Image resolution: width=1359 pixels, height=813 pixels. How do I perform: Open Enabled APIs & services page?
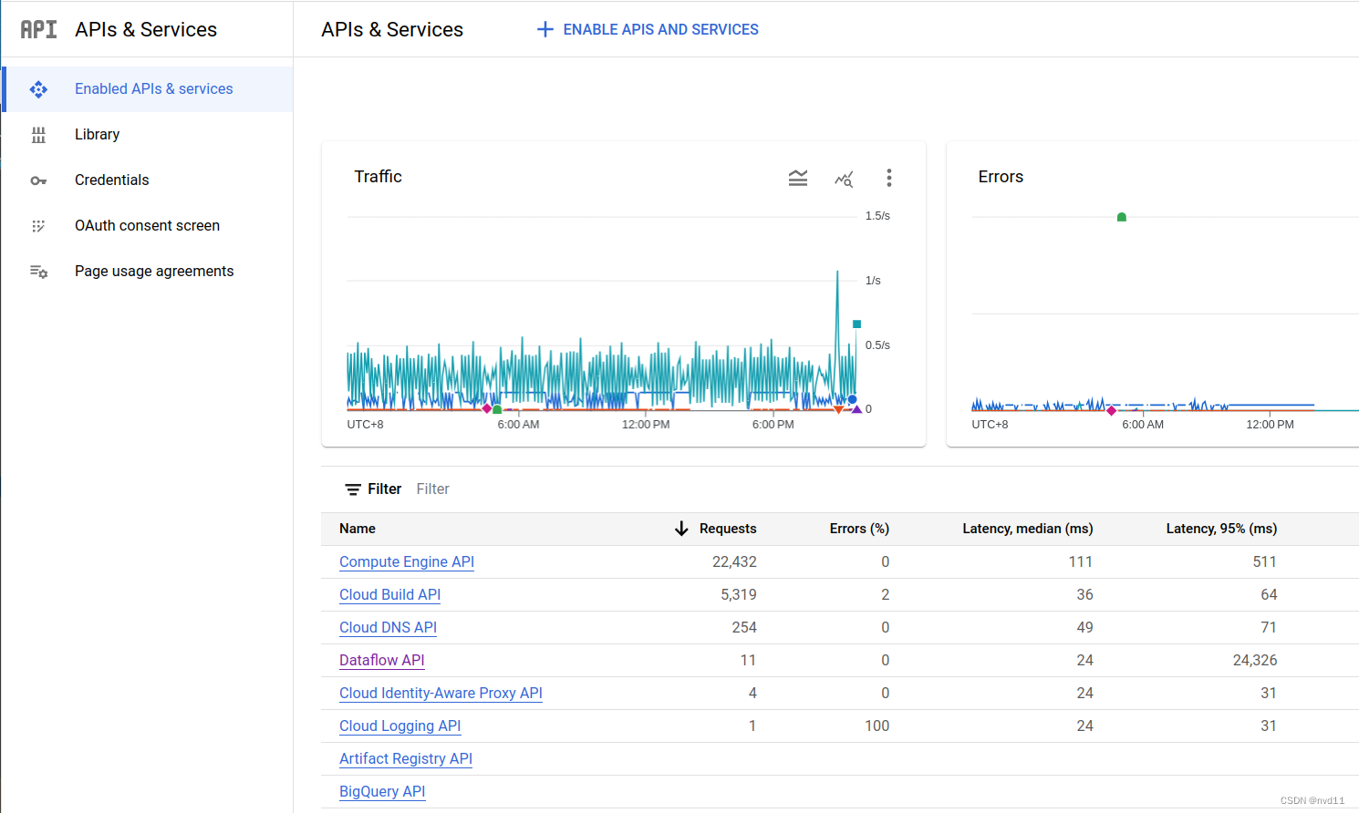click(x=147, y=89)
